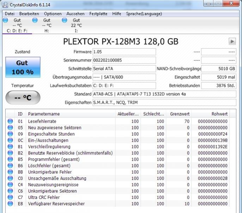242x213 pixels.
Task: Go to next disk with arrow button
Action: 232,41
